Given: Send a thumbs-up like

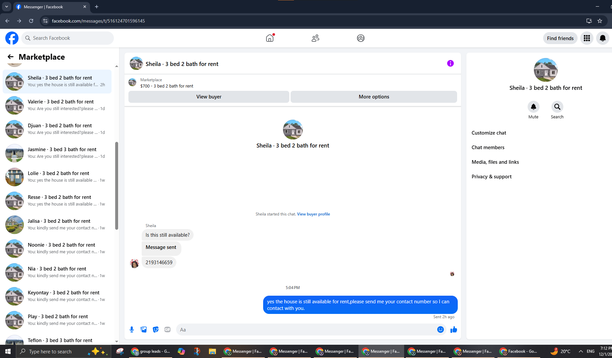Looking at the screenshot, I should click(x=454, y=329).
